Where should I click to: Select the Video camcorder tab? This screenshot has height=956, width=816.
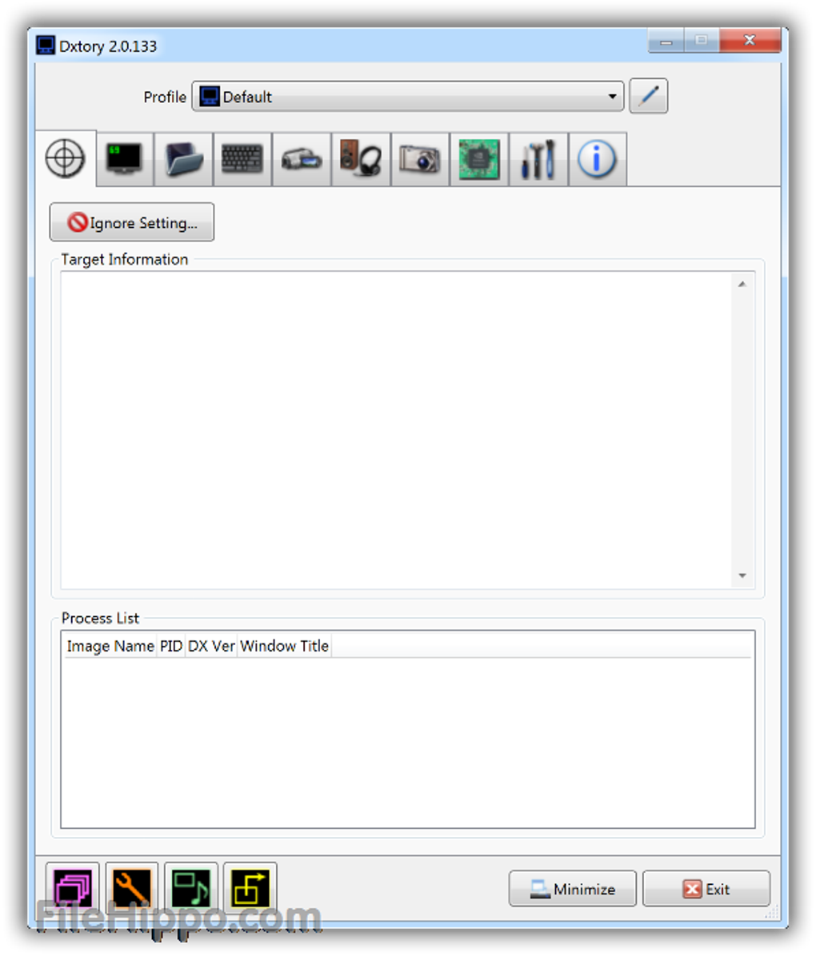(302, 159)
